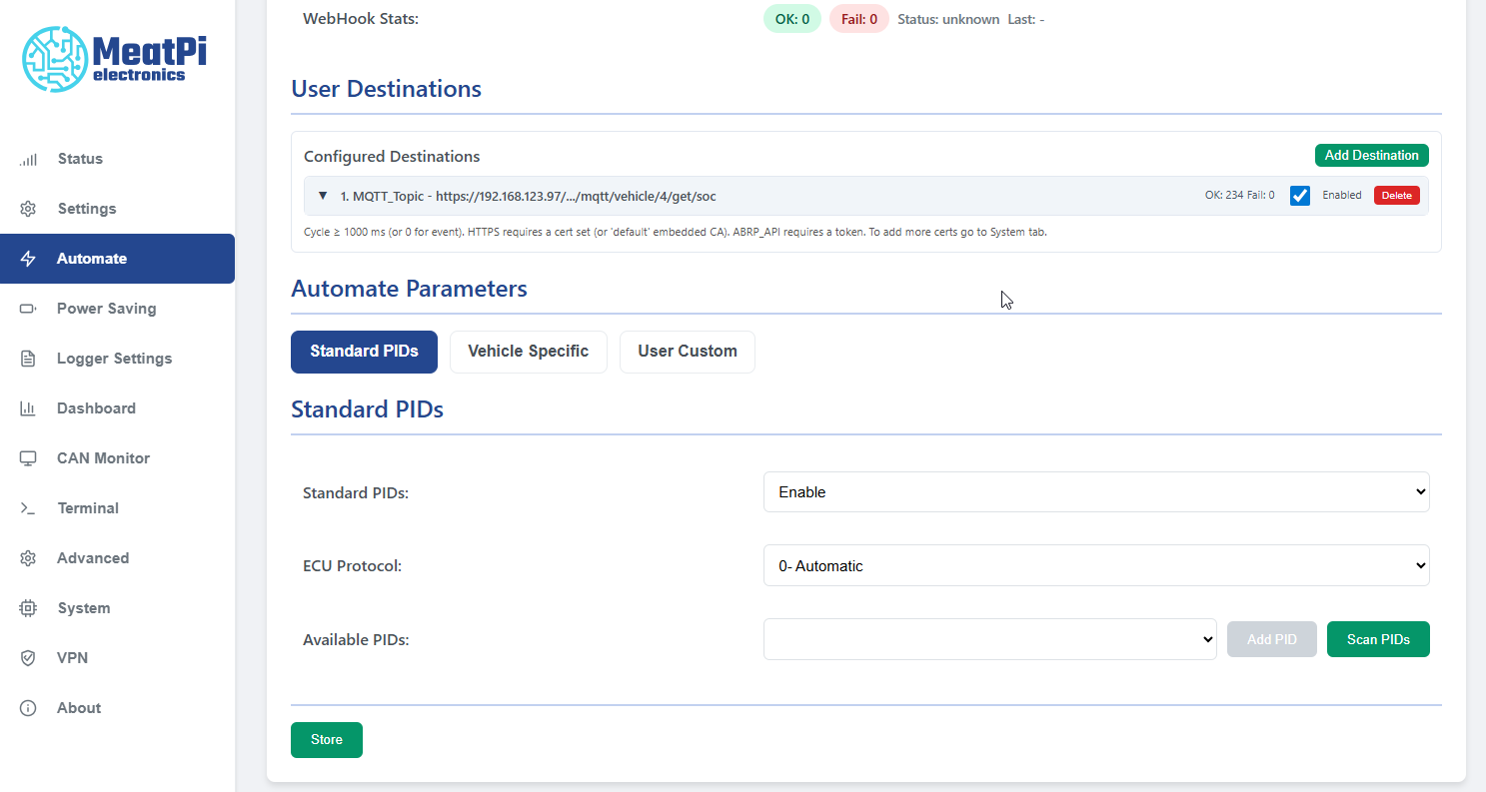Click the System chip icon
The width and height of the screenshot is (1486, 792).
(28, 608)
